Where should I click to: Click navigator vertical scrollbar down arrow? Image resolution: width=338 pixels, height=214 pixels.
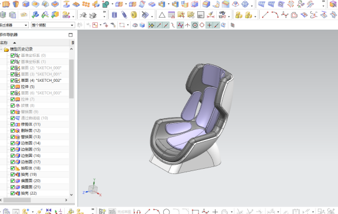point(71,195)
